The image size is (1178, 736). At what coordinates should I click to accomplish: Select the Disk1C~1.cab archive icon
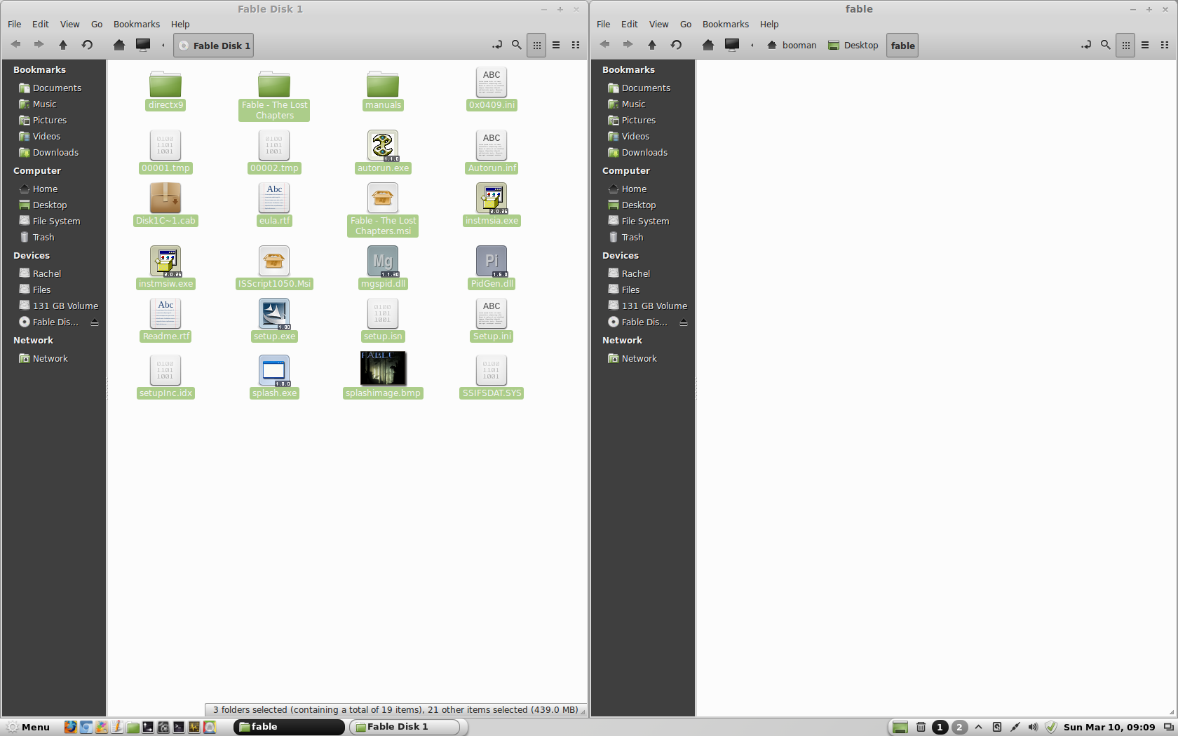point(165,198)
